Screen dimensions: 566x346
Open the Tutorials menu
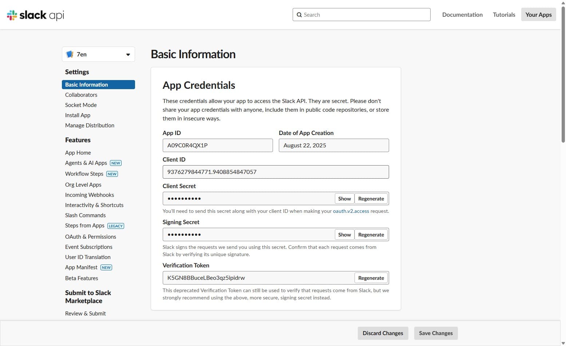pos(504,15)
